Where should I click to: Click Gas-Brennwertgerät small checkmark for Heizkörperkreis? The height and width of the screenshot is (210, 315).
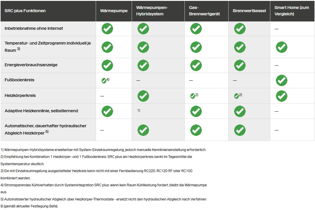193,96
